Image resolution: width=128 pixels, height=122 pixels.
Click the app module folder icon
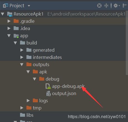click(16, 36)
